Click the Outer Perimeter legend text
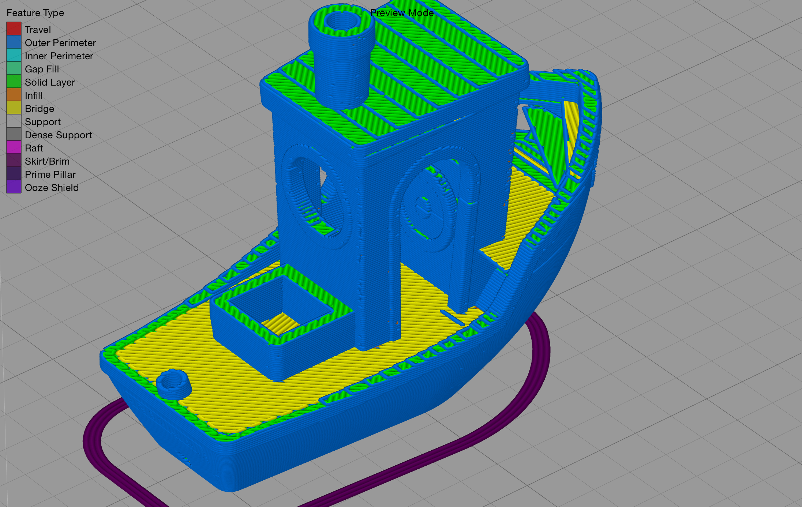This screenshot has height=507, width=802. (60, 43)
